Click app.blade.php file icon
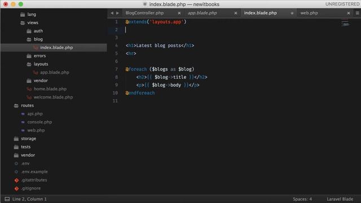 (36, 72)
